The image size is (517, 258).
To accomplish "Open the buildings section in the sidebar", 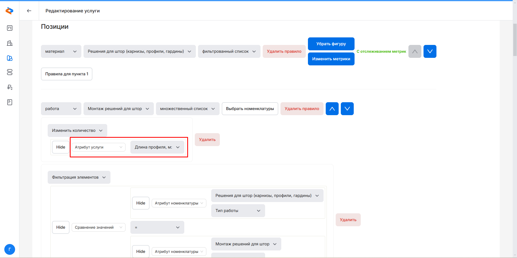I will (10, 43).
